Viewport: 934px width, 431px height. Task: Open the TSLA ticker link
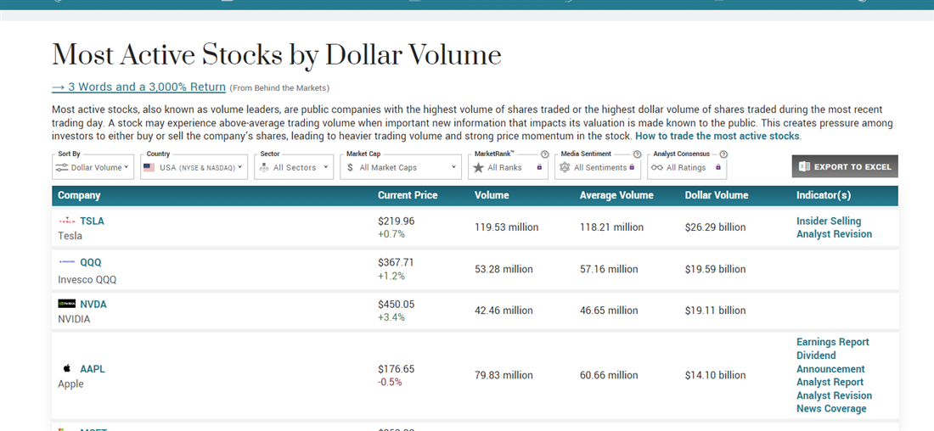point(92,221)
